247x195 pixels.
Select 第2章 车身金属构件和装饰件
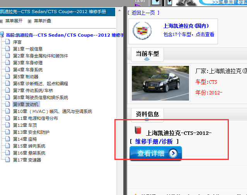(x=41, y=56)
